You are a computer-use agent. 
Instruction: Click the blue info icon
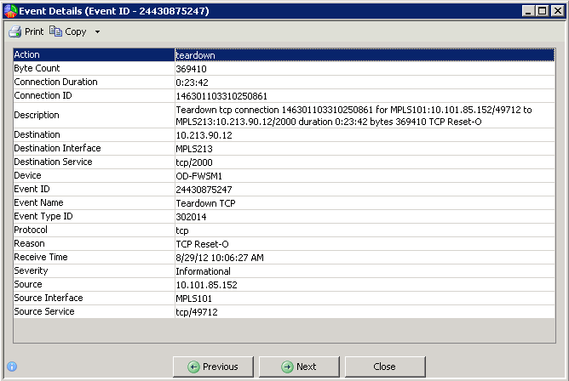click(x=12, y=367)
